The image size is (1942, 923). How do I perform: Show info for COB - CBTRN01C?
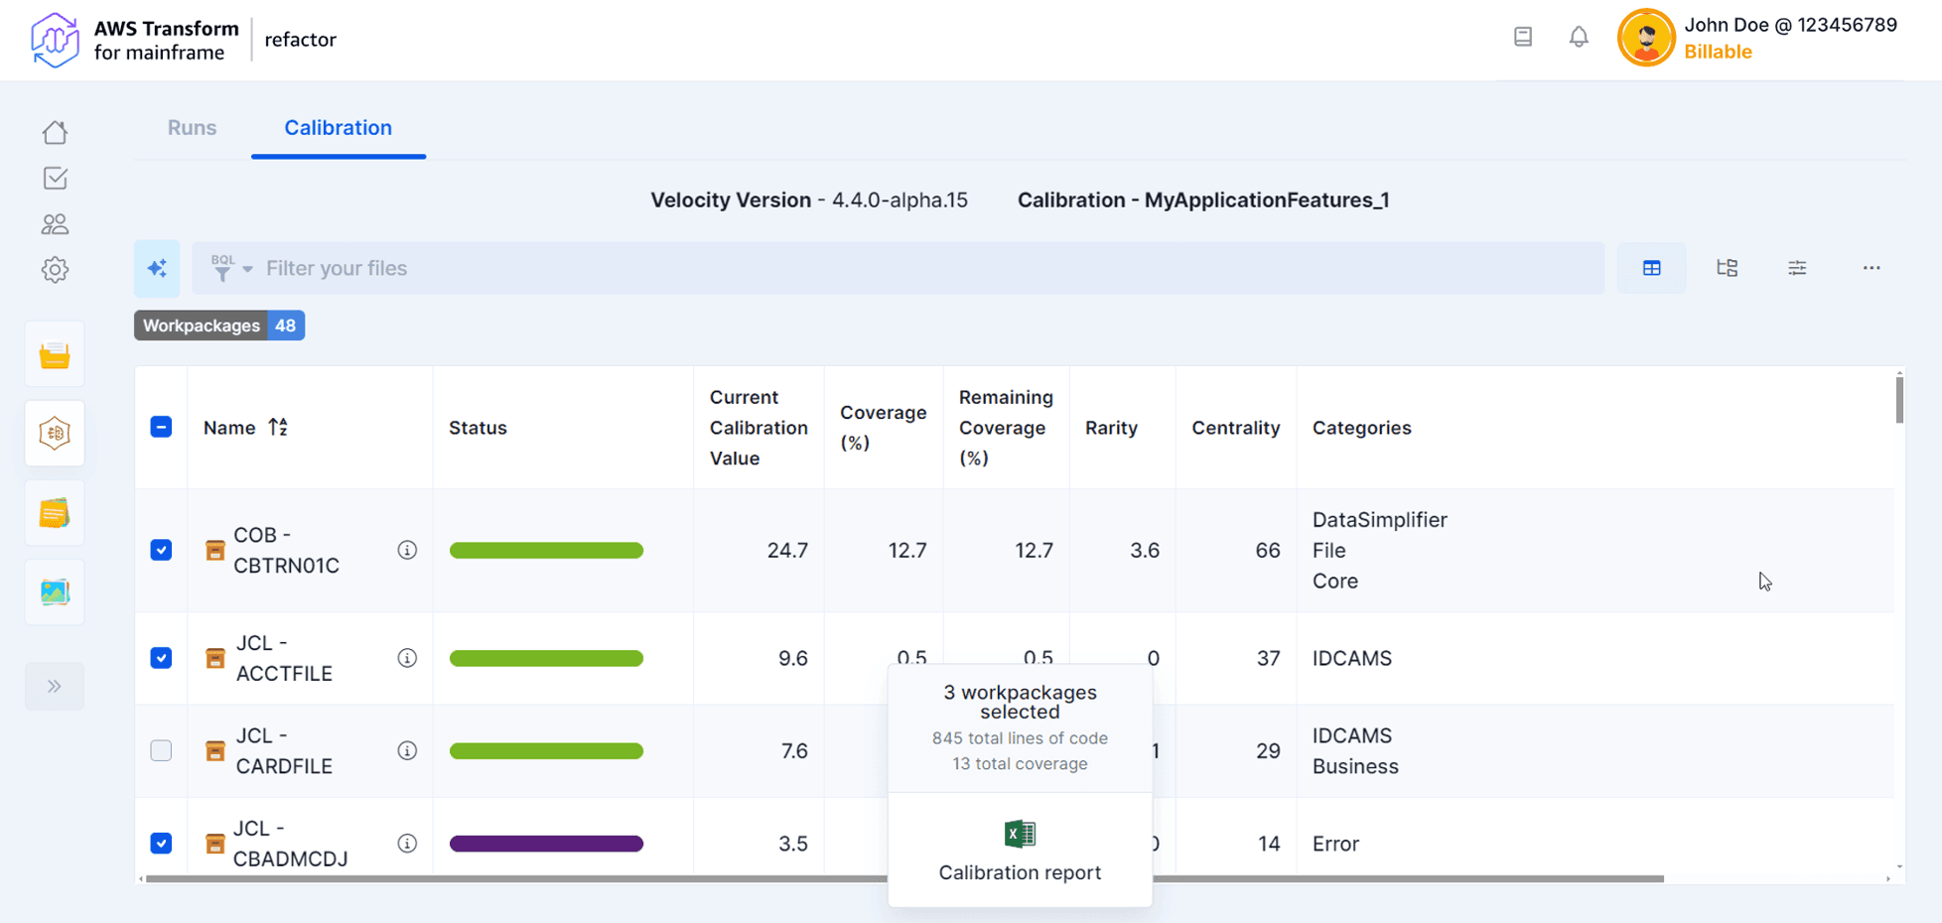point(407,550)
